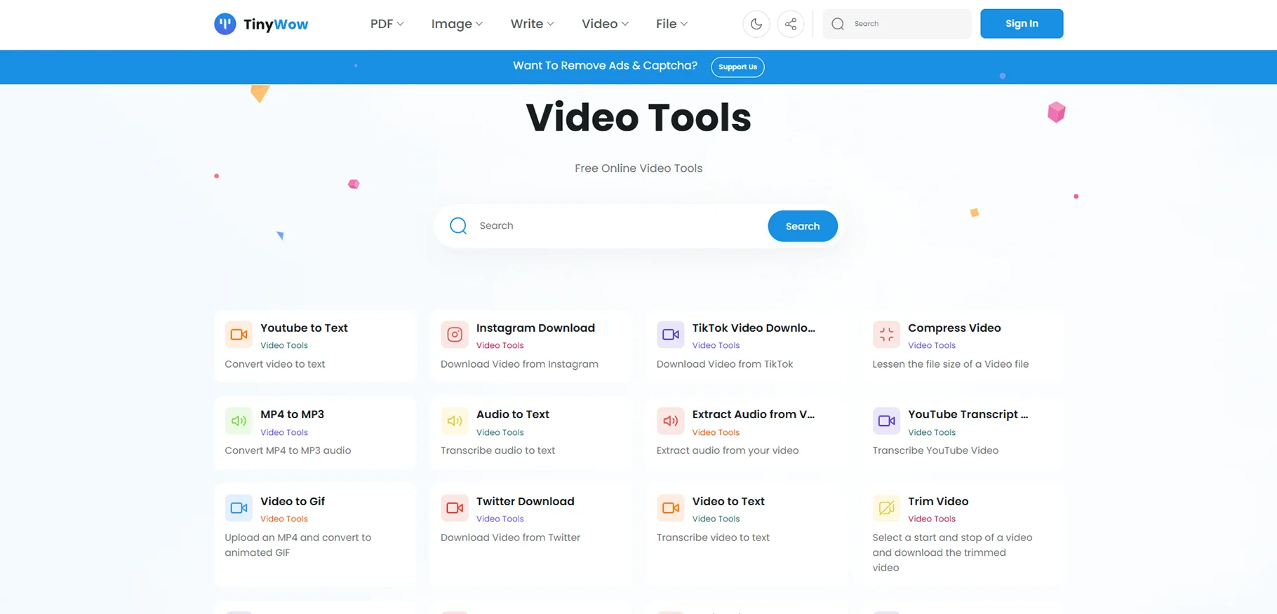Open the share icon in the header
Viewport: 1277px width, 614px height.
pyautogui.click(x=791, y=24)
